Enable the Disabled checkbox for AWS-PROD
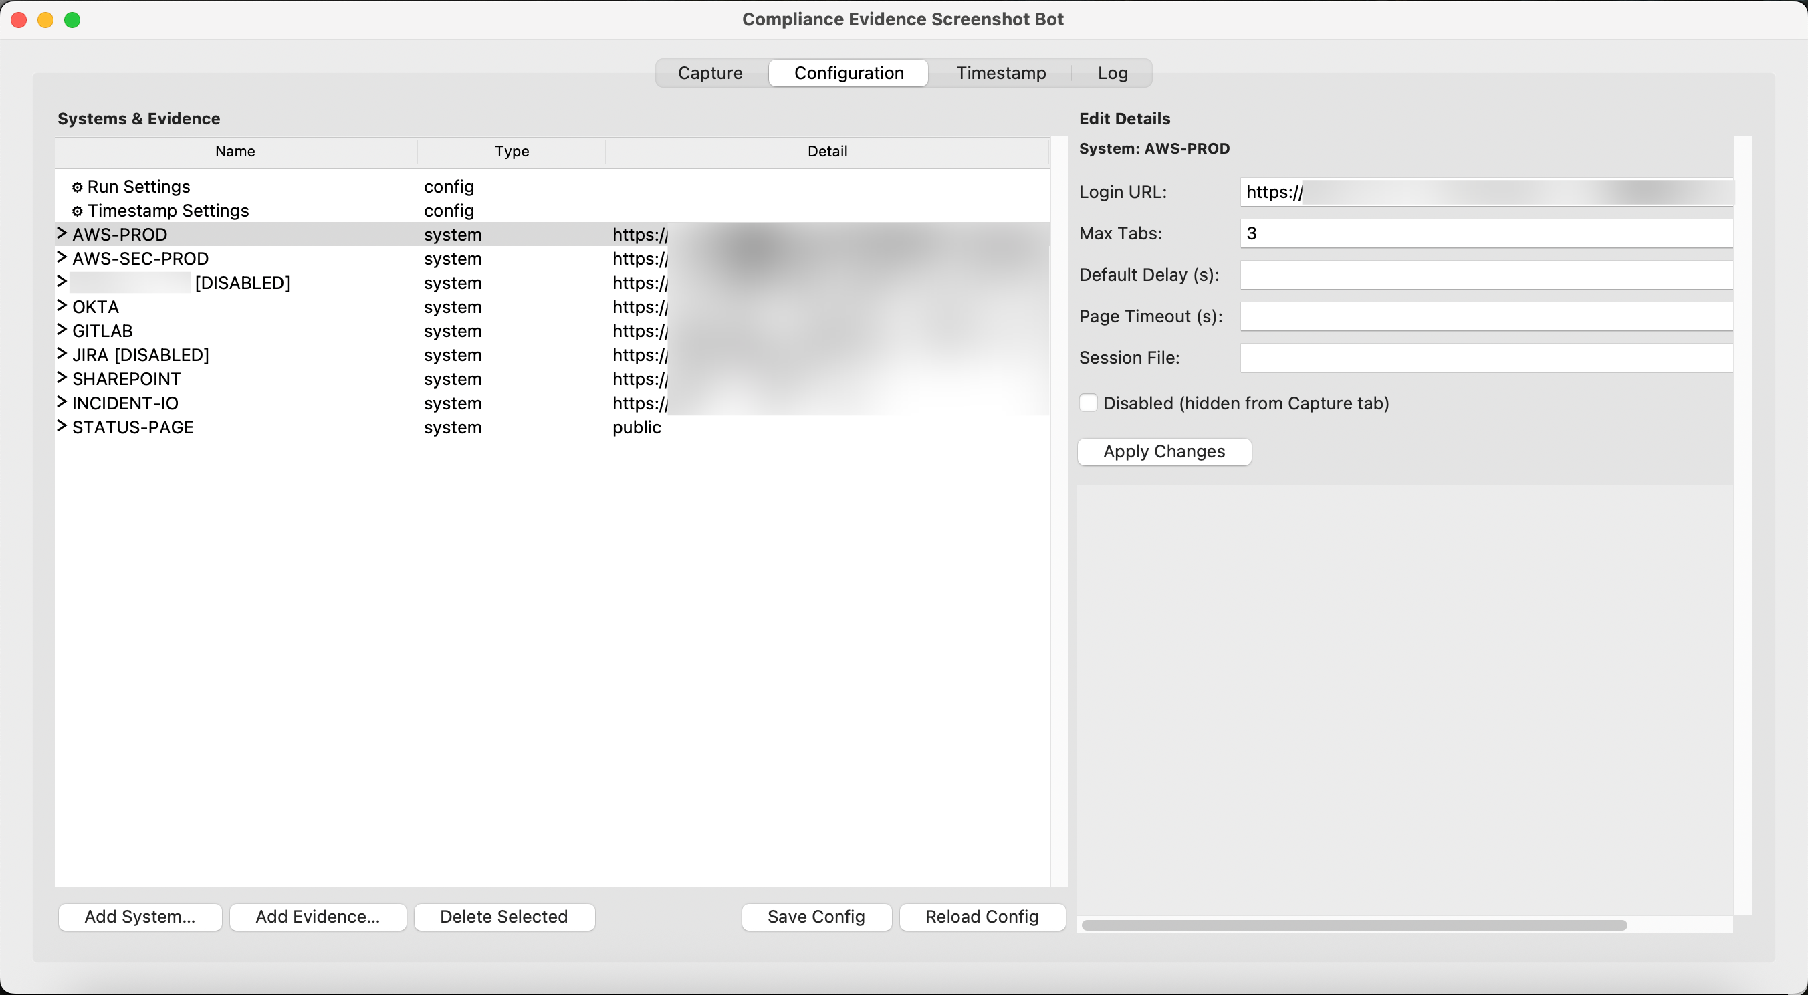The image size is (1808, 995). coord(1089,403)
